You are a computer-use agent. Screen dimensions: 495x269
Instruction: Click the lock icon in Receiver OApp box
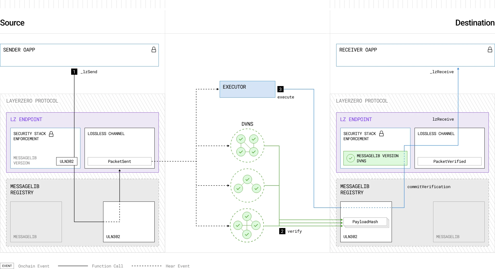pyautogui.click(x=490, y=49)
